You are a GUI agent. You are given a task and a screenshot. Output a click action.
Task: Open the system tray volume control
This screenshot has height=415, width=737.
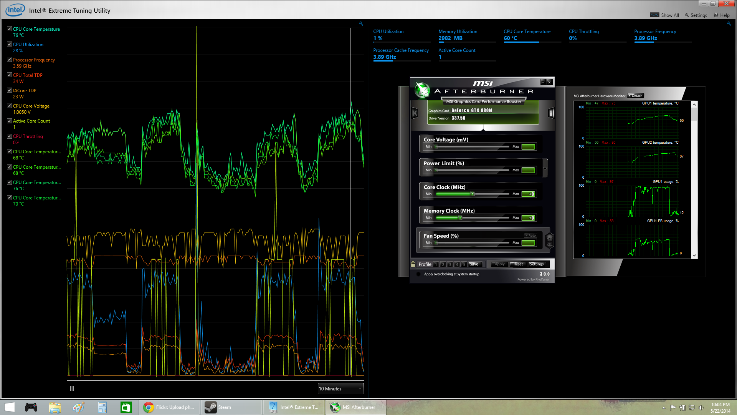click(701, 408)
